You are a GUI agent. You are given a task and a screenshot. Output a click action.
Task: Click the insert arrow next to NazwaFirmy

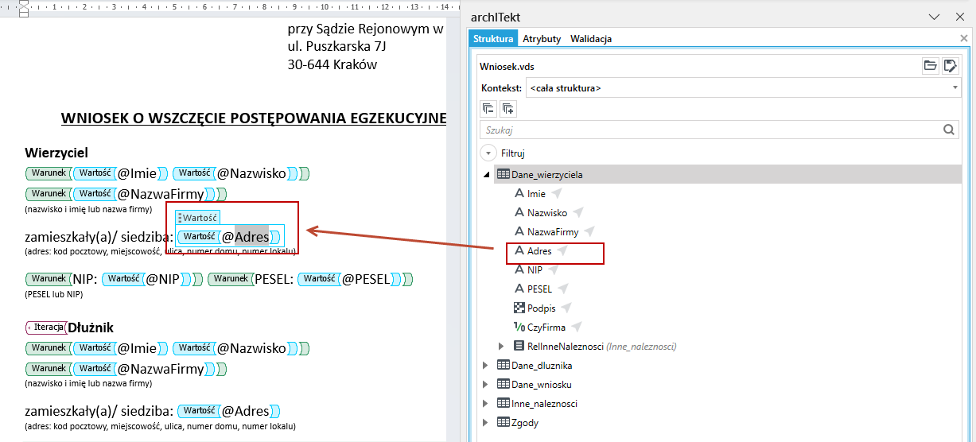589,231
